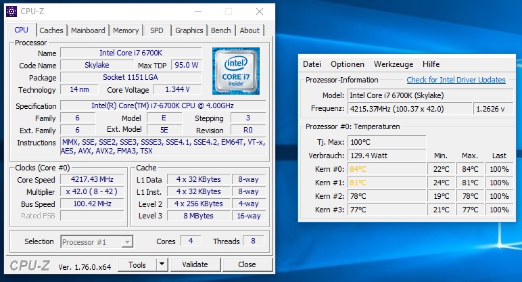Click the Kern #3 current temperature 77°C
Image resolution: width=522 pixels, height=282 pixels.
[x=387, y=210]
